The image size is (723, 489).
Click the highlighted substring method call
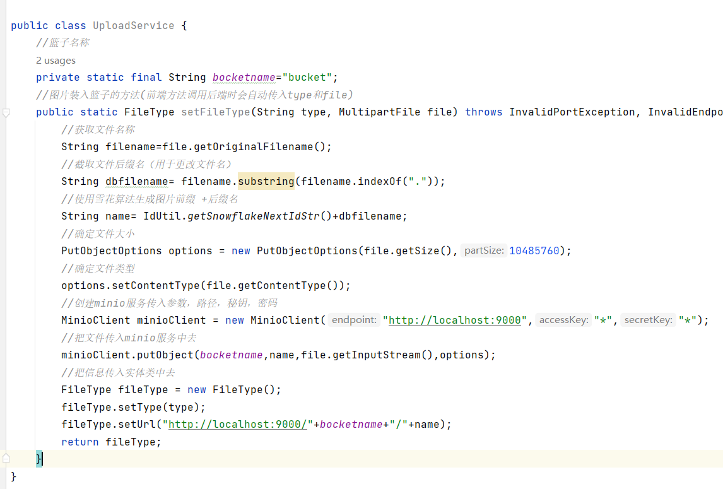pyautogui.click(x=266, y=181)
